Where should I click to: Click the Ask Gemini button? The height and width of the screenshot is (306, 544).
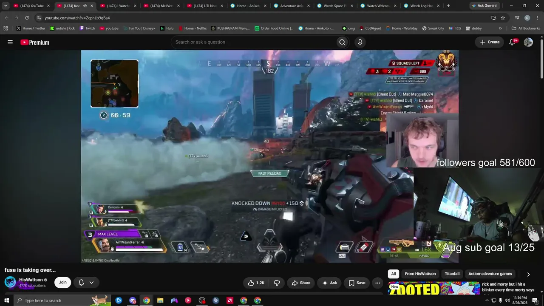tap(484, 6)
